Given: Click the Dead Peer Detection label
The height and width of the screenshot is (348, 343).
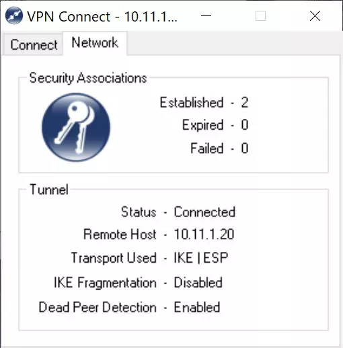Looking at the screenshot, I should pos(98,307).
